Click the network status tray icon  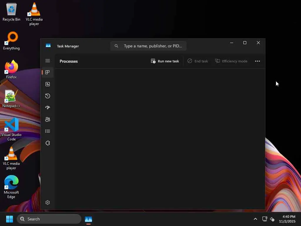(x=265, y=219)
